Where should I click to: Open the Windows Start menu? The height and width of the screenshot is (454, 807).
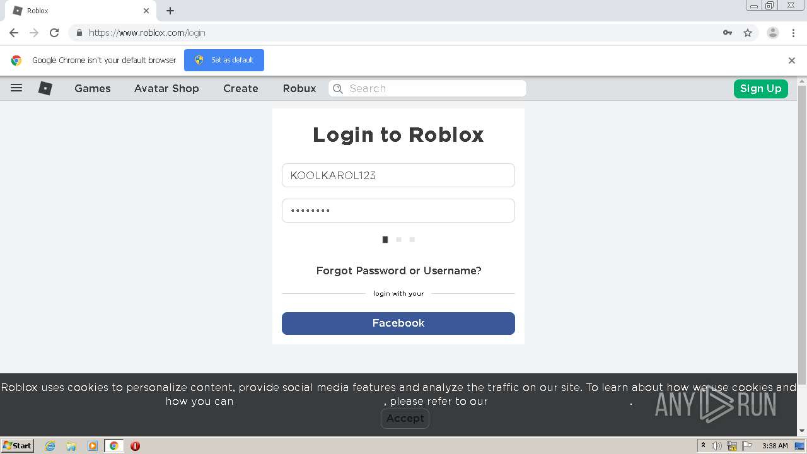tap(18, 446)
